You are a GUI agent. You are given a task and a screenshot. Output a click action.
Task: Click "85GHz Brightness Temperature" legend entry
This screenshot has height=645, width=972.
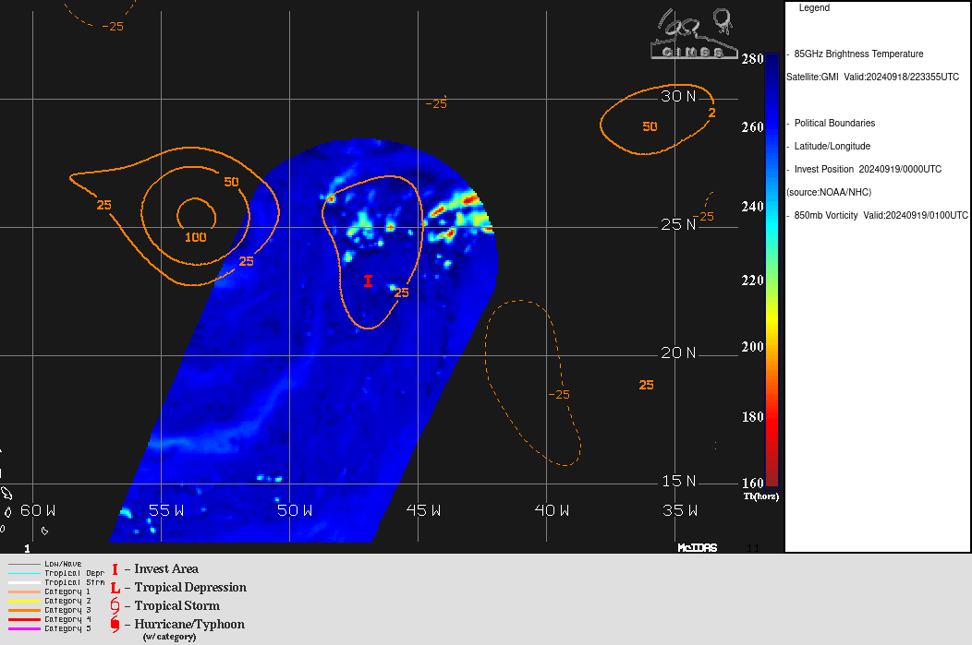(858, 54)
